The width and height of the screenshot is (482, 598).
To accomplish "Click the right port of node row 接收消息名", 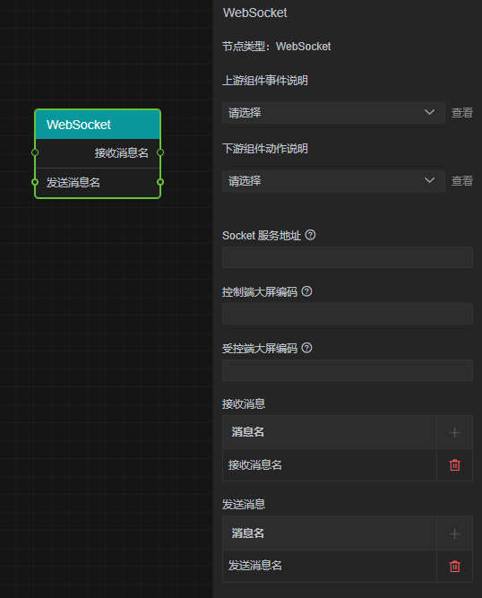I will [160, 152].
